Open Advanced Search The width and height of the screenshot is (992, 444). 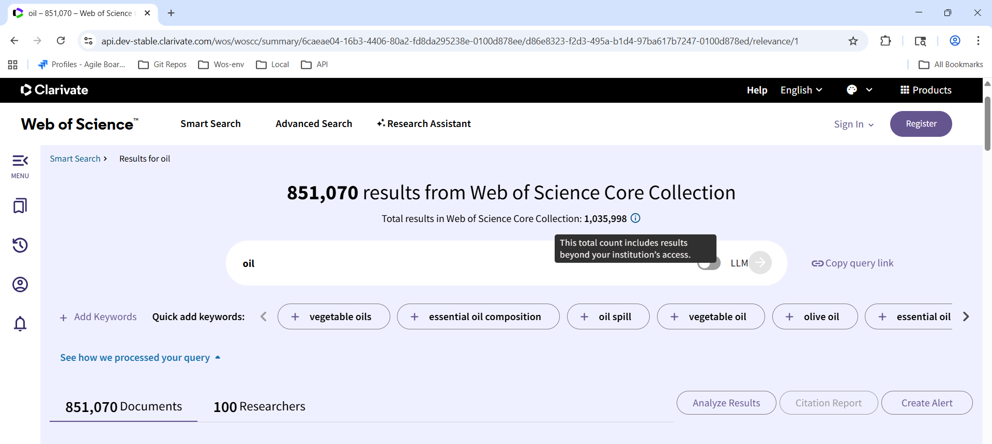tap(314, 124)
